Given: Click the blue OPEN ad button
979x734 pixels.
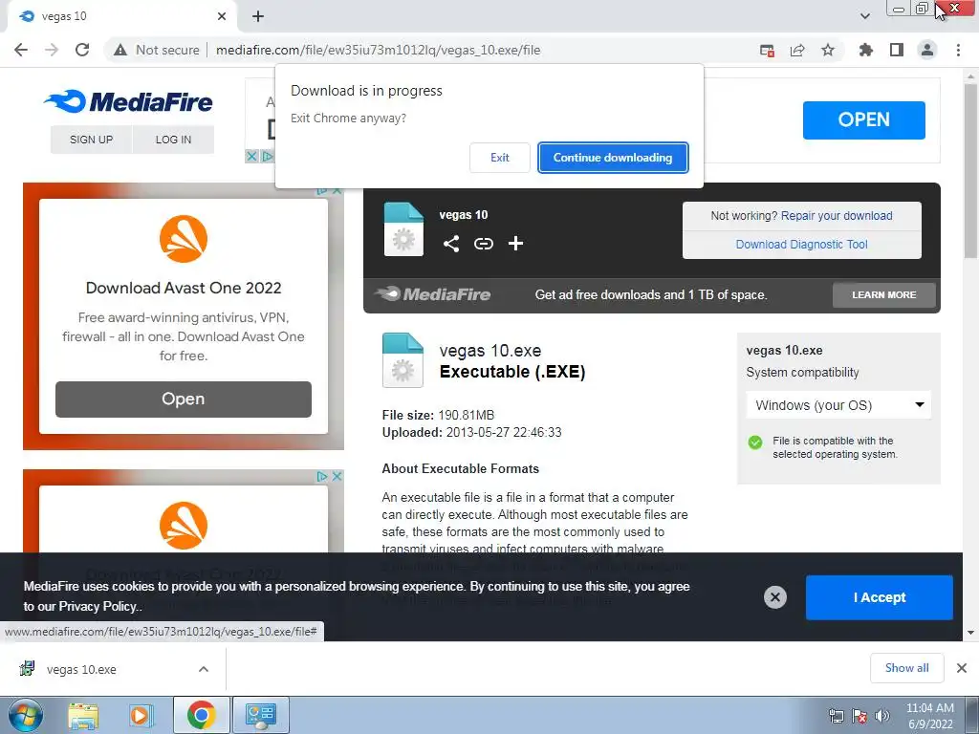Looking at the screenshot, I should point(863,119).
